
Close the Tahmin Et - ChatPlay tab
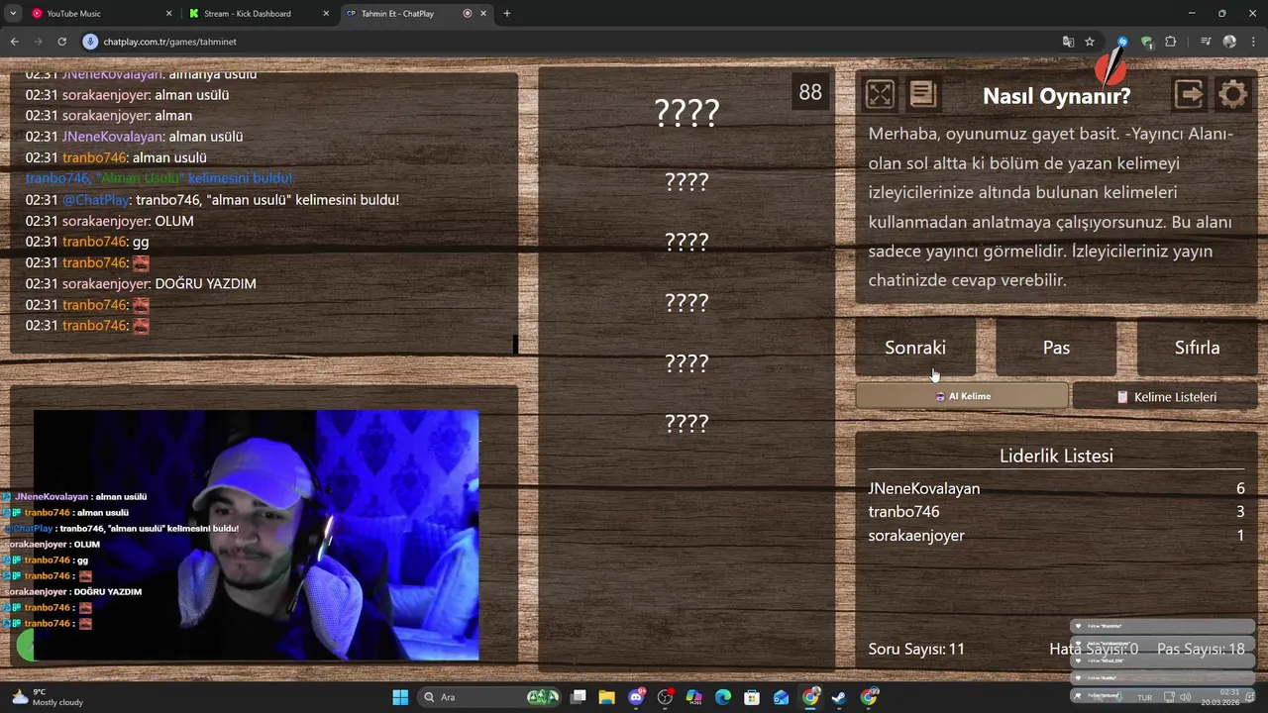point(483,14)
